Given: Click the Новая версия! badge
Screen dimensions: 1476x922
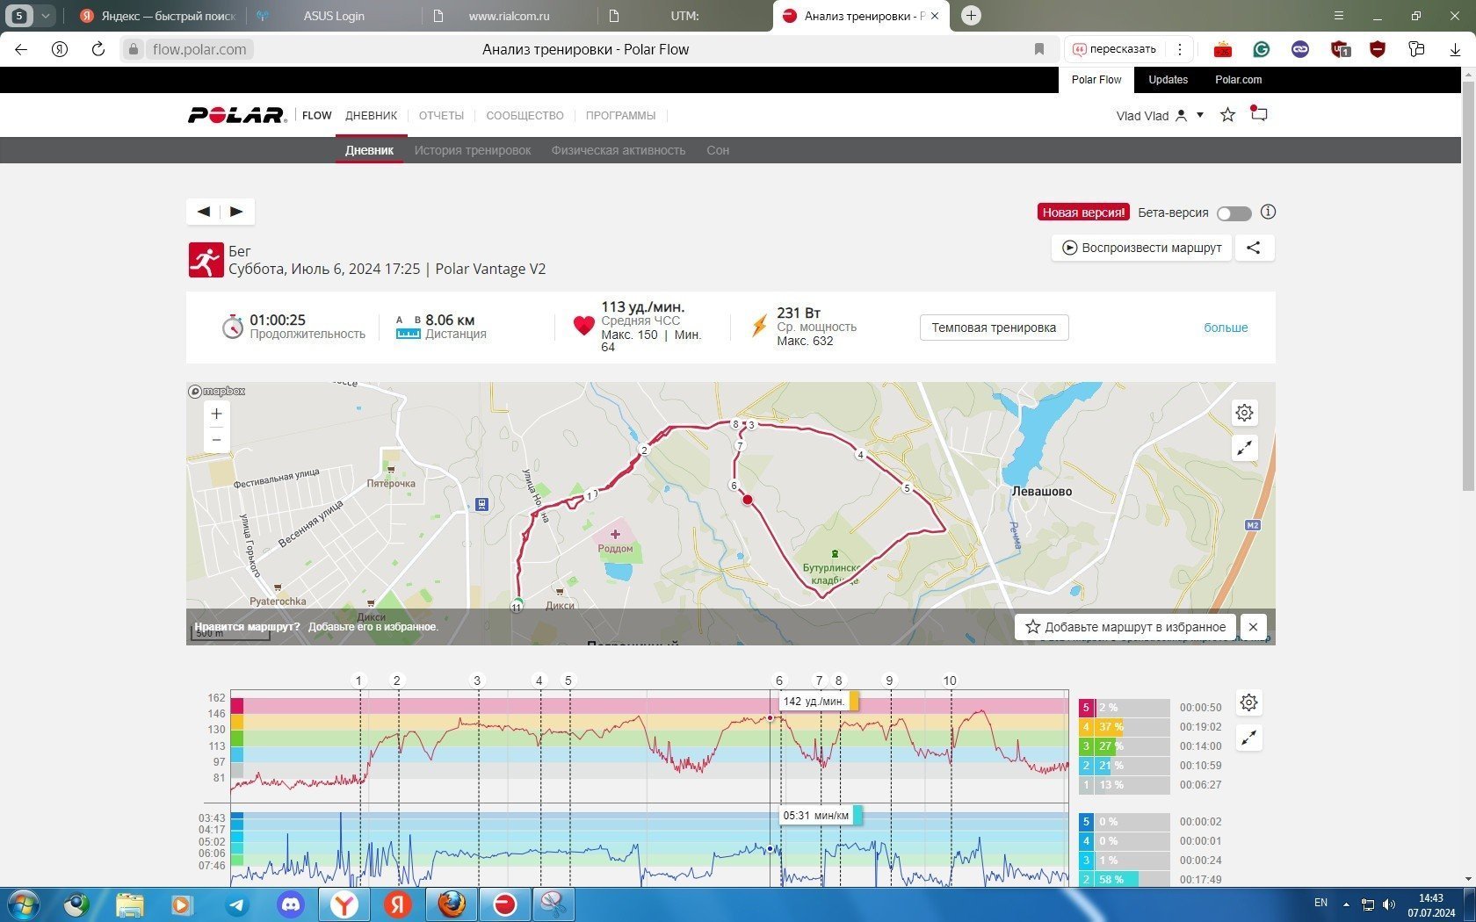Looking at the screenshot, I should (x=1083, y=212).
